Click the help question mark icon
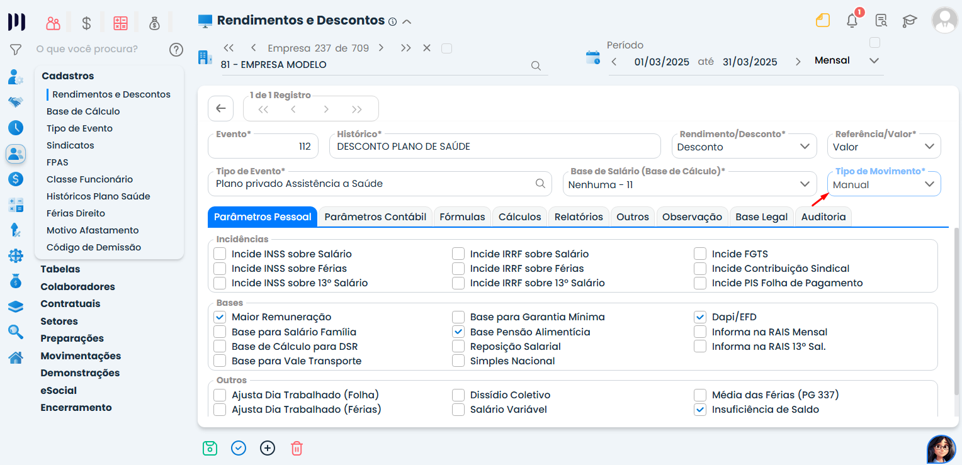 pyautogui.click(x=176, y=49)
